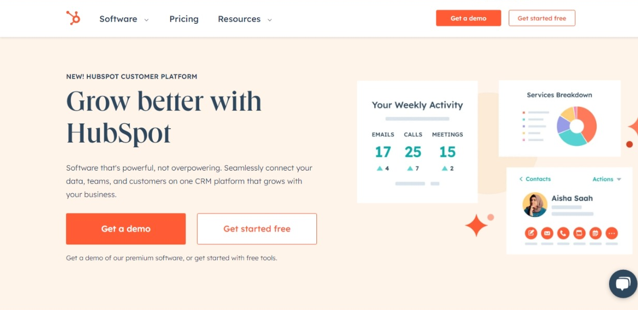The height and width of the screenshot is (310, 638).
Task: Open the email icon on the contact card
Action: point(547,233)
